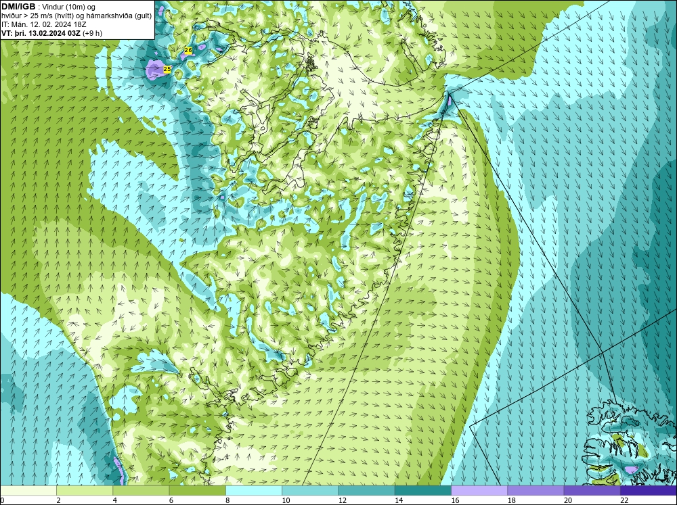Viewport: 677px width, 505px height.
Task: Click the scale tick label 8
Action: pos(227,500)
